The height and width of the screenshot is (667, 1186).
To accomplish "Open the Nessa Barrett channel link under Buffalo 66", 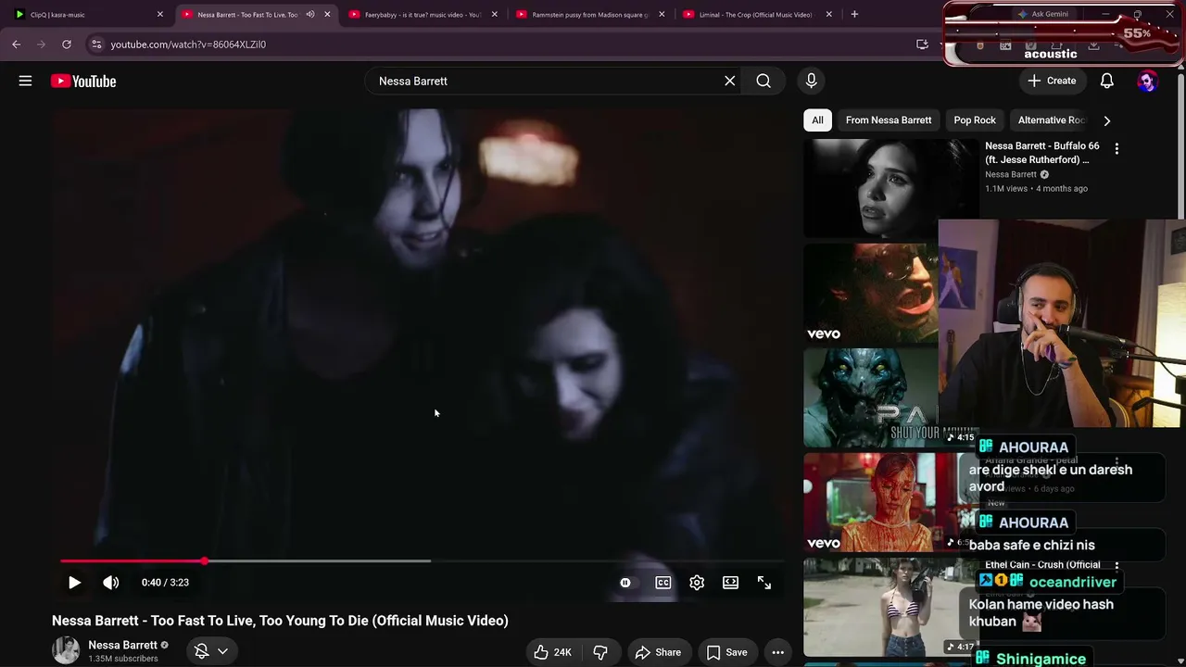I will [1011, 174].
